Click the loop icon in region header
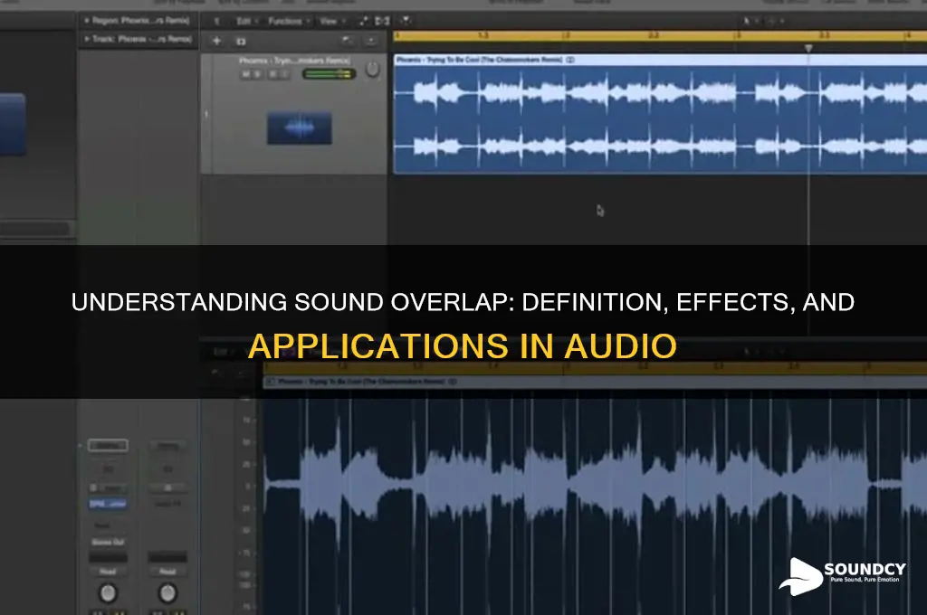The width and height of the screenshot is (927, 615). (x=570, y=60)
